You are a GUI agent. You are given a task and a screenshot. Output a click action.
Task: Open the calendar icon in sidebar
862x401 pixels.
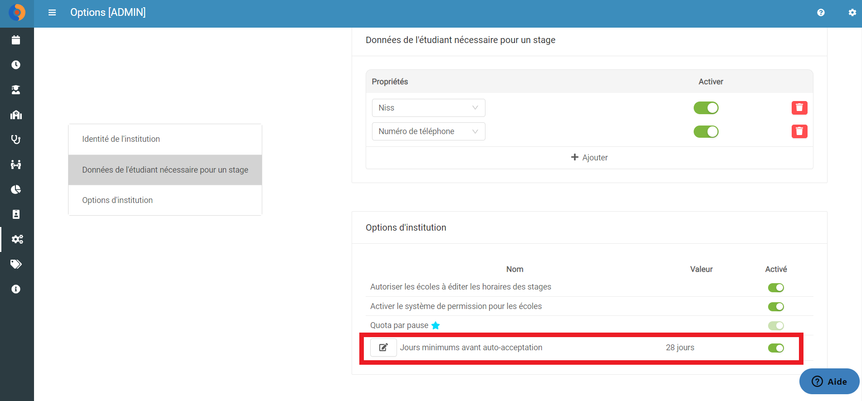16,40
